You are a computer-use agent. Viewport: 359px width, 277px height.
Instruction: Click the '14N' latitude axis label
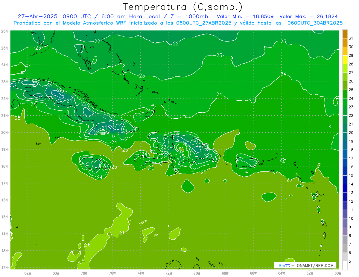click(x=4, y=234)
